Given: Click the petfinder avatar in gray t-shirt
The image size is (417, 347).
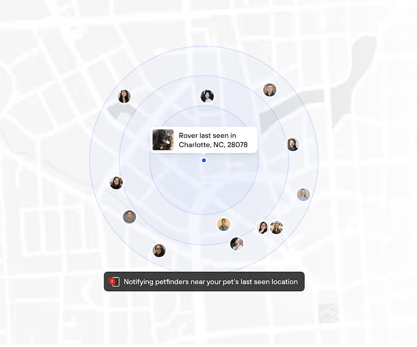Looking at the screenshot, I should pos(129,217).
